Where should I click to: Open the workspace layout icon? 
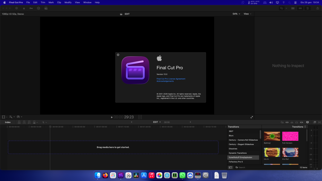pos(281,8)
